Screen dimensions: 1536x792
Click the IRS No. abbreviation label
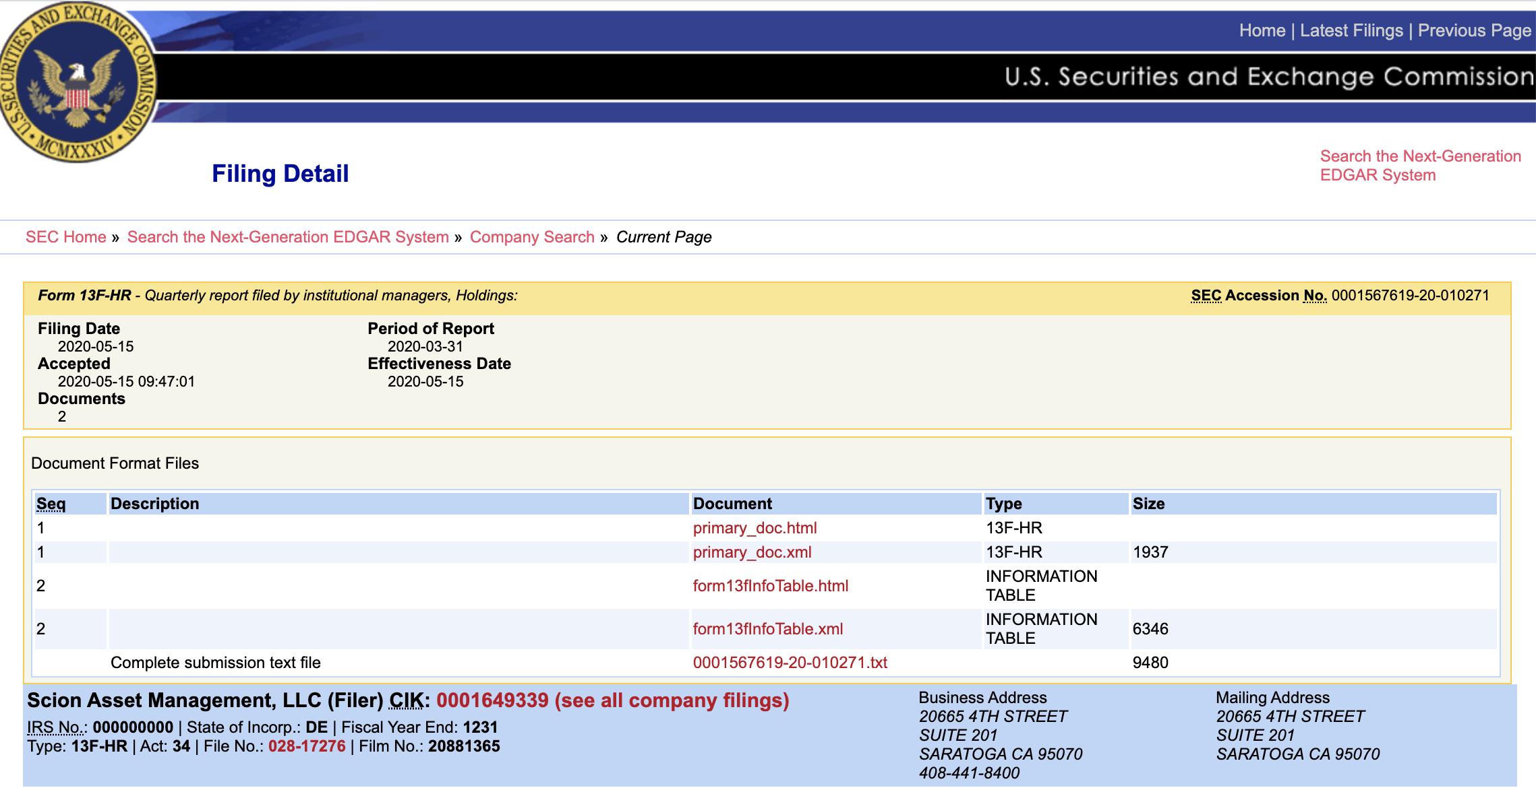[57, 727]
